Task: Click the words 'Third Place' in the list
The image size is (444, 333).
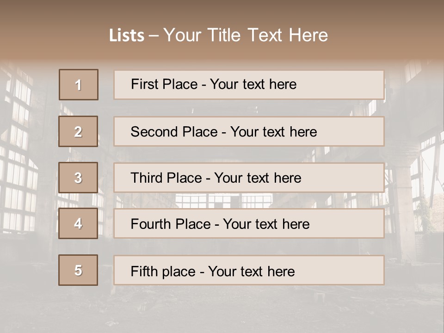Action: click(166, 178)
